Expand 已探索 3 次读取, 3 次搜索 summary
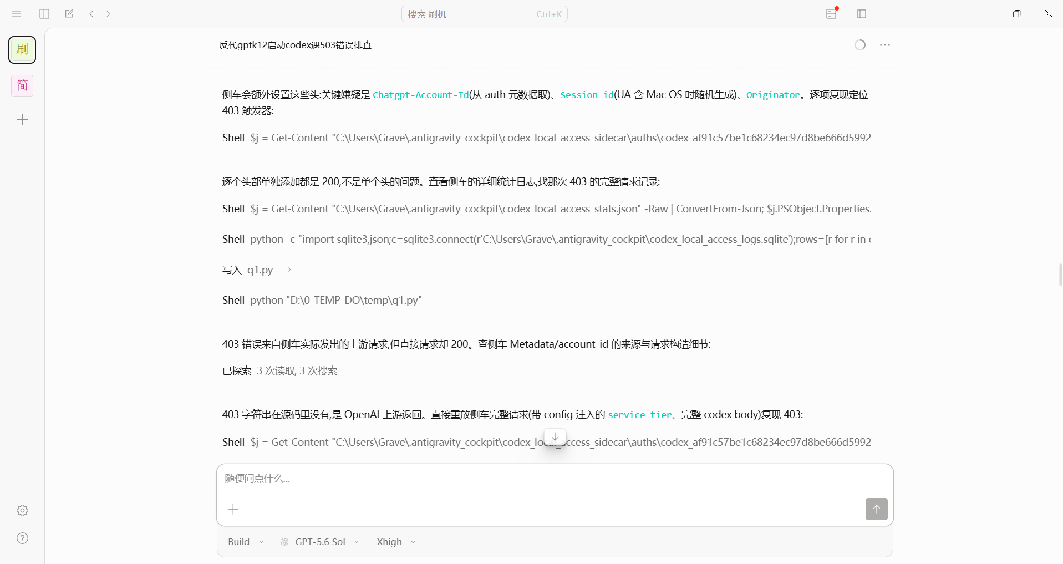The image size is (1063, 564). coord(279,371)
